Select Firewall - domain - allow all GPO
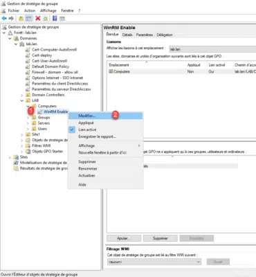Image resolution: width=256 pixels, height=277 pixels. point(55,72)
